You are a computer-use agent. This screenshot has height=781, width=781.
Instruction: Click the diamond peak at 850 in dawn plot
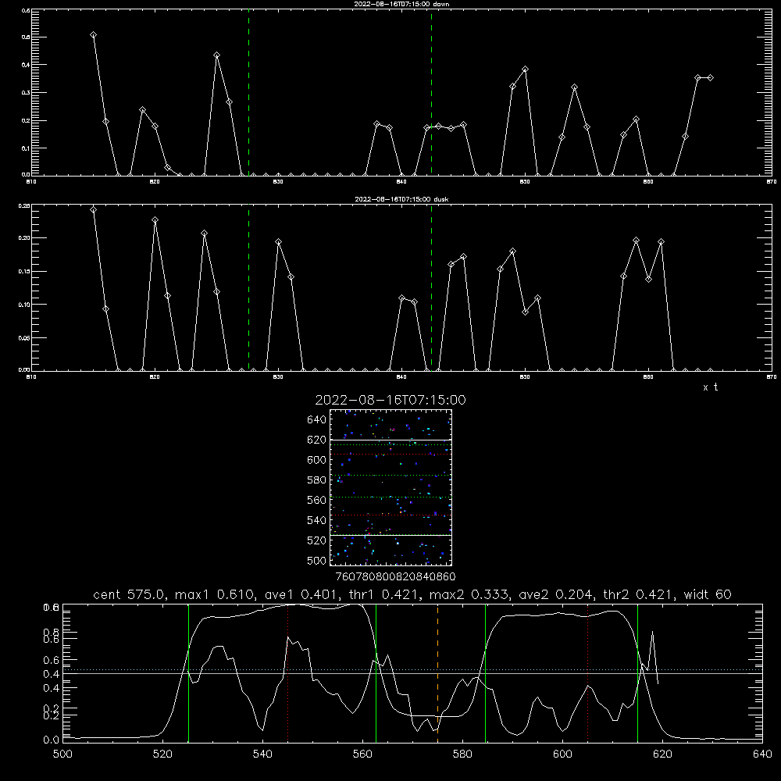(x=525, y=70)
